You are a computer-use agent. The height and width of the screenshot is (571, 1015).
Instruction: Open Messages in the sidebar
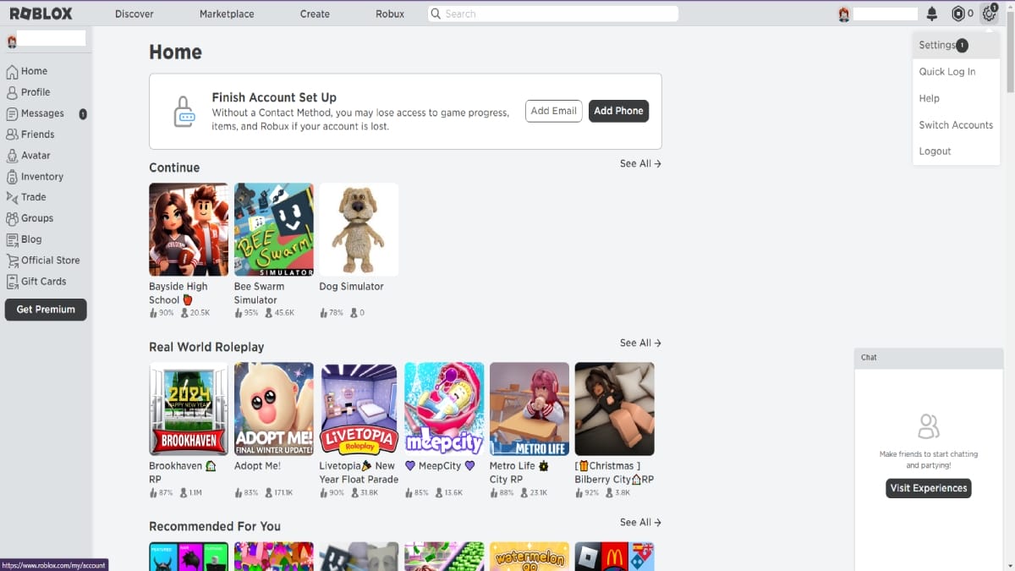point(42,113)
